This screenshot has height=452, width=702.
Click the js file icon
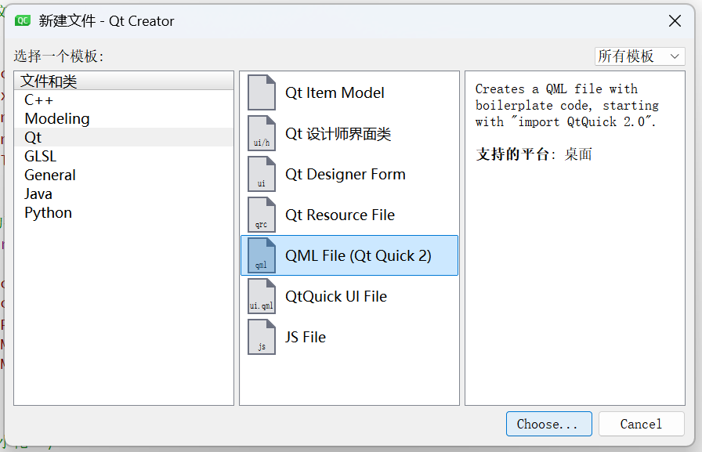tap(262, 337)
